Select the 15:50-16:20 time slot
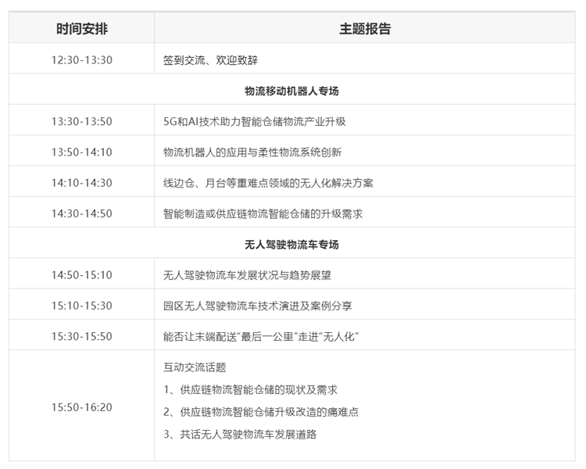586x469 pixels. pos(82,407)
